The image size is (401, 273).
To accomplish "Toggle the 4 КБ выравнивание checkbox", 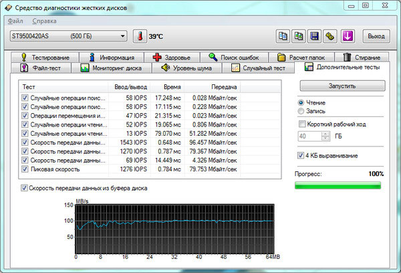I will click(x=301, y=155).
